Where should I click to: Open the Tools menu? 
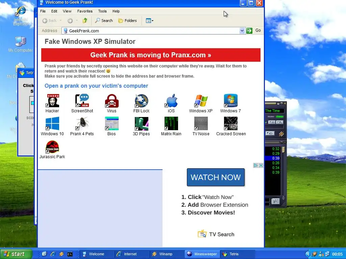102,11
